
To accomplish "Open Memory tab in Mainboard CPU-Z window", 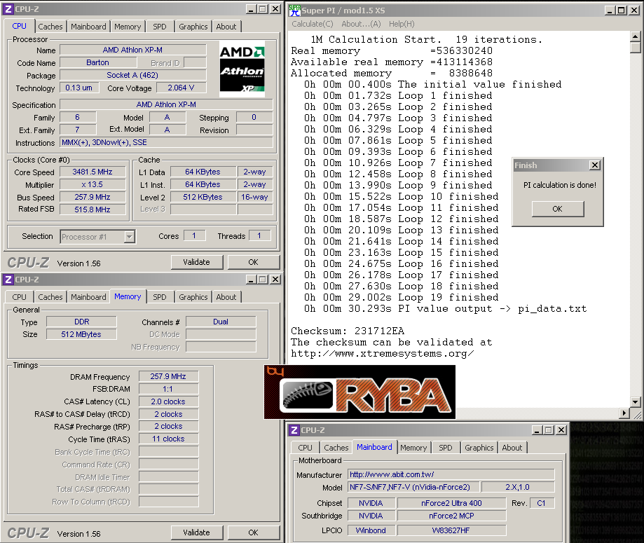I will (x=413, y=448).
